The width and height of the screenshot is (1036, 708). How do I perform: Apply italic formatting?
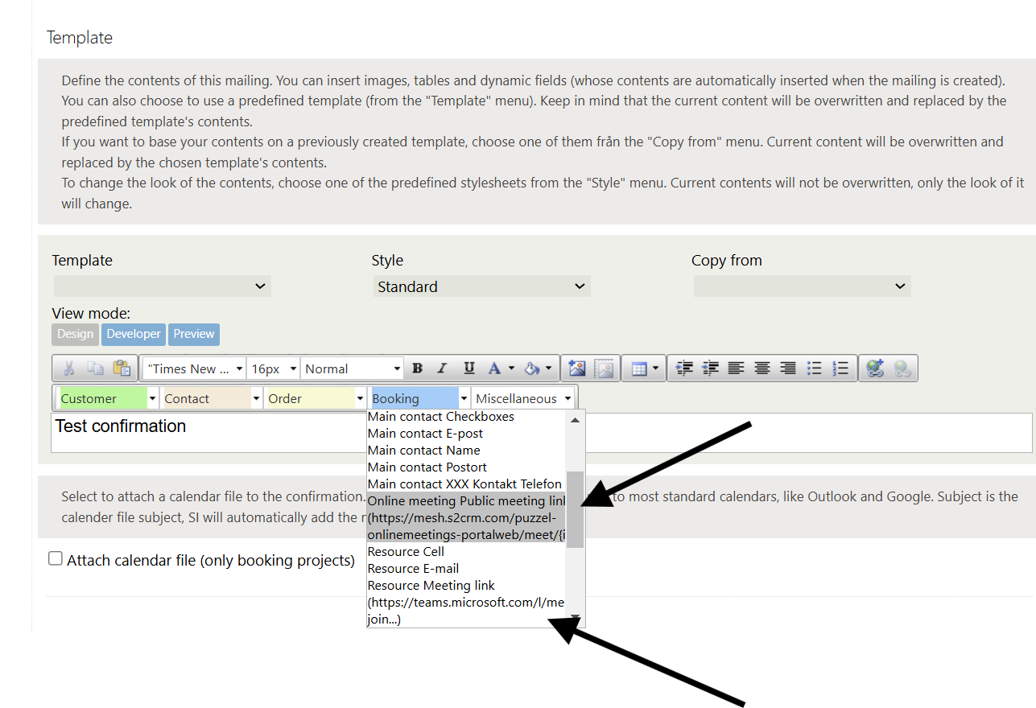[442, 368]
